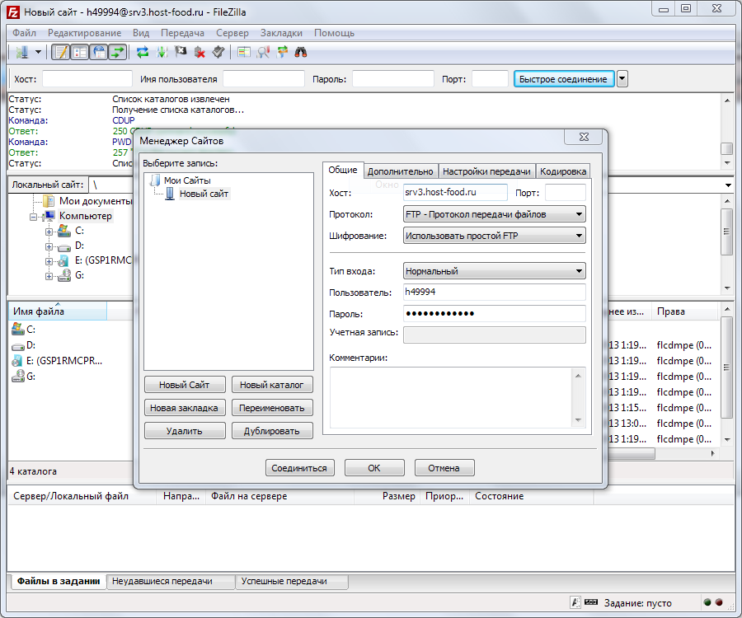Open the Протокол dropdown
The height and width of the screenshot is (618, 742).
(x=494, y=214)
